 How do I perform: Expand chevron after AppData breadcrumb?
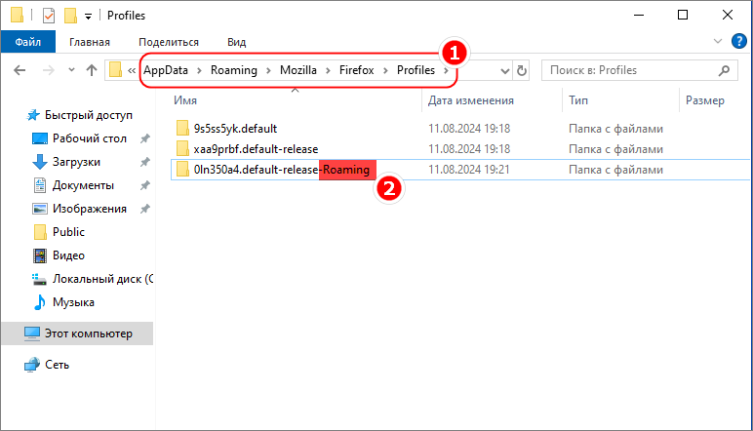[x=199, y=70]
